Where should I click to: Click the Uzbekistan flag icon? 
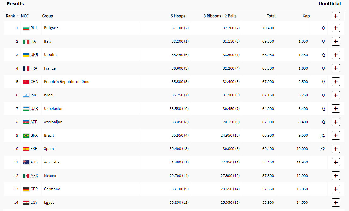click(26, 109)
